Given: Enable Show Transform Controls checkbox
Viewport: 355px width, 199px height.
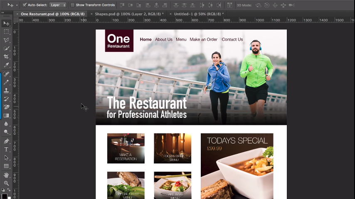Looking at the screenshot, I should tap(72, 5).
